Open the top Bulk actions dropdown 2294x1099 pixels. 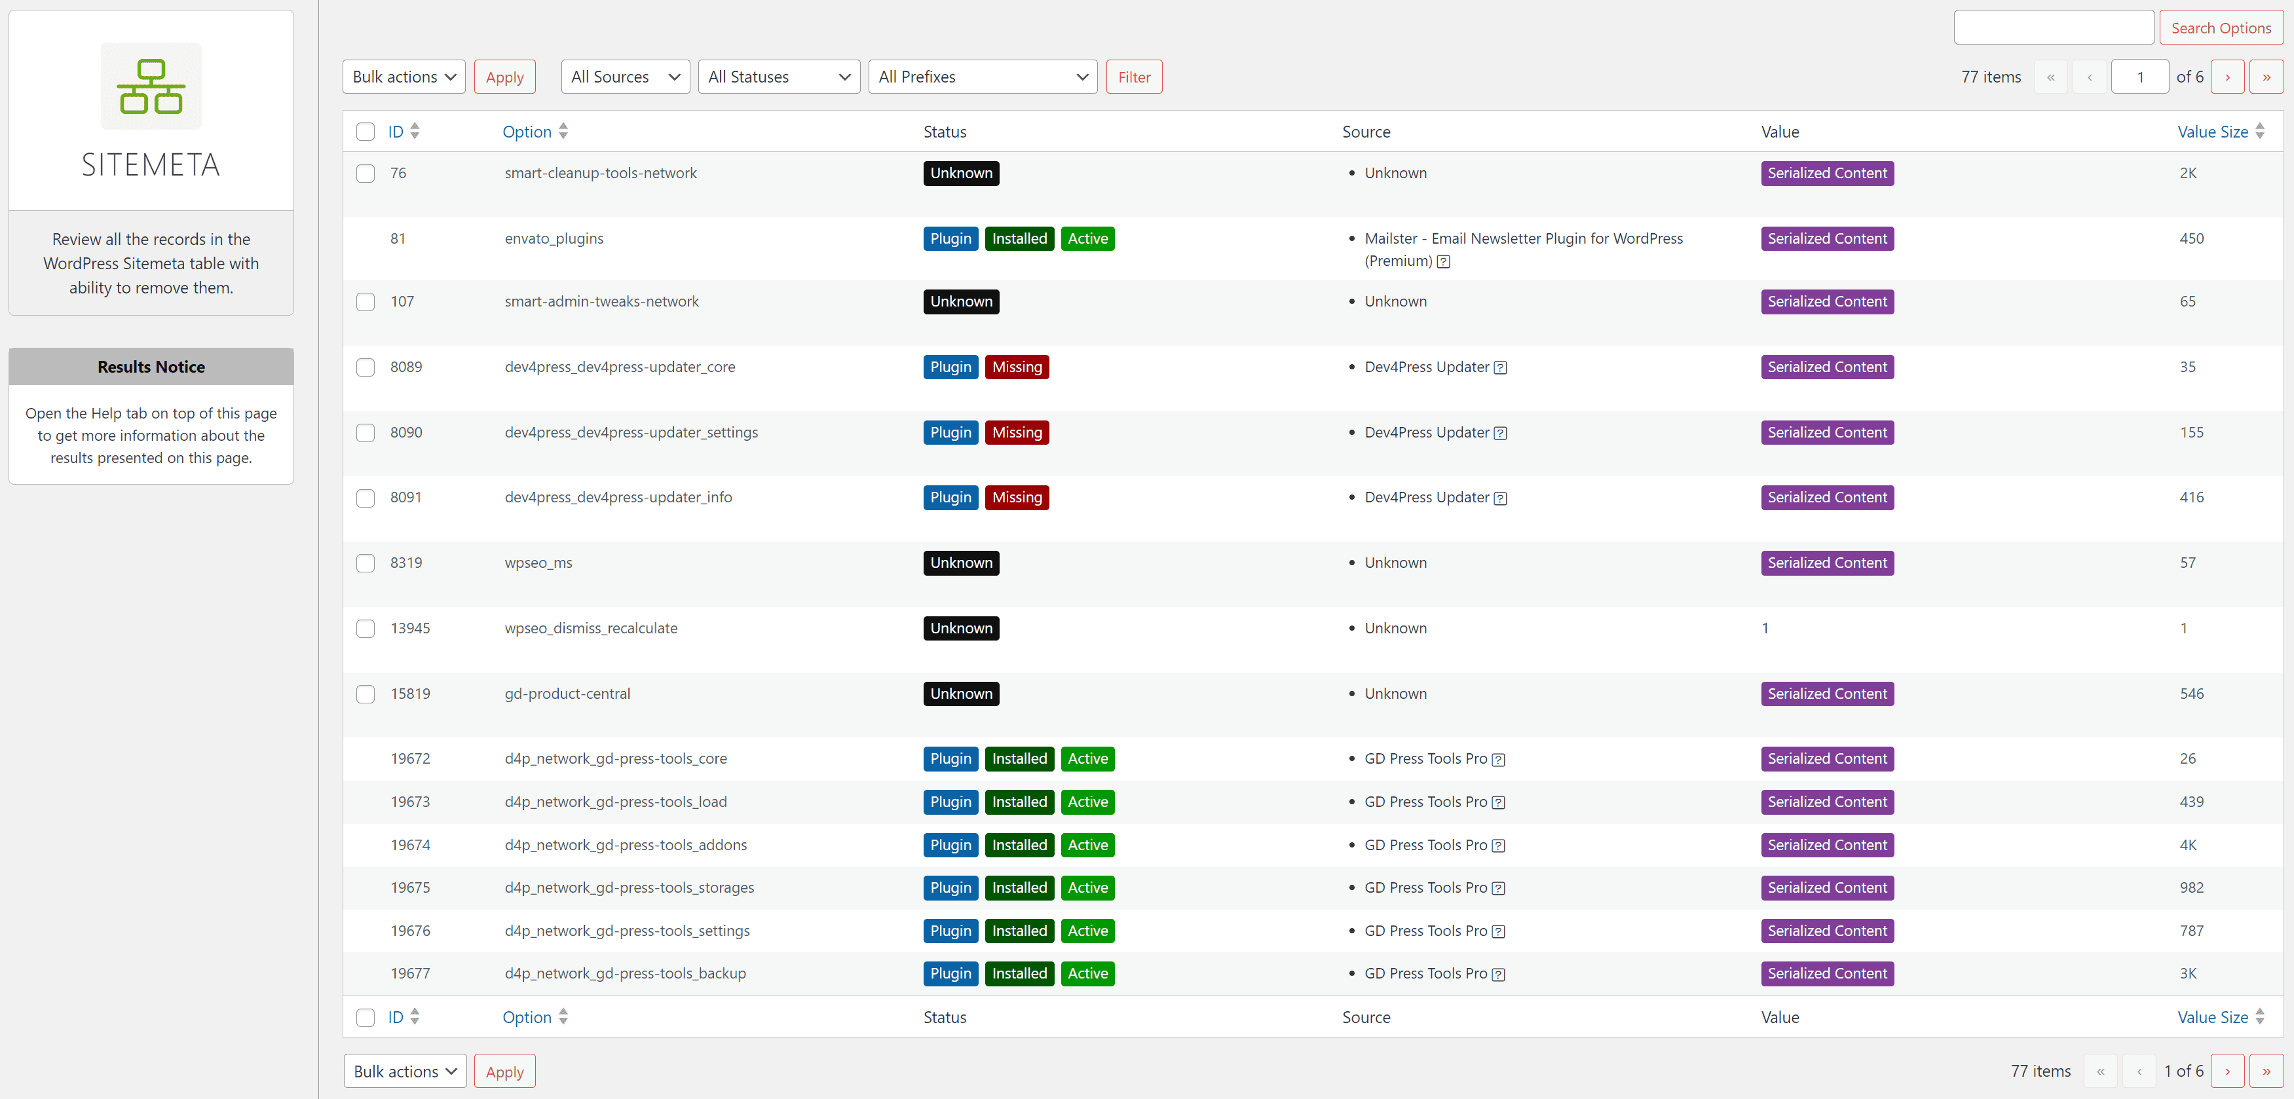click(404, 77)
